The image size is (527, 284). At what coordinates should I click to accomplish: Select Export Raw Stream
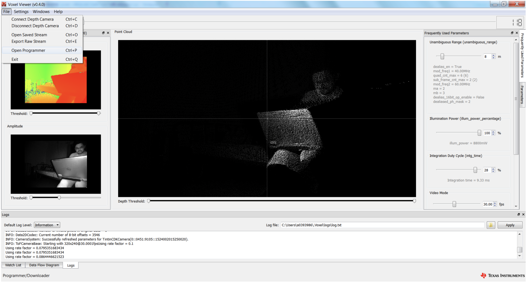click(42, 42)
